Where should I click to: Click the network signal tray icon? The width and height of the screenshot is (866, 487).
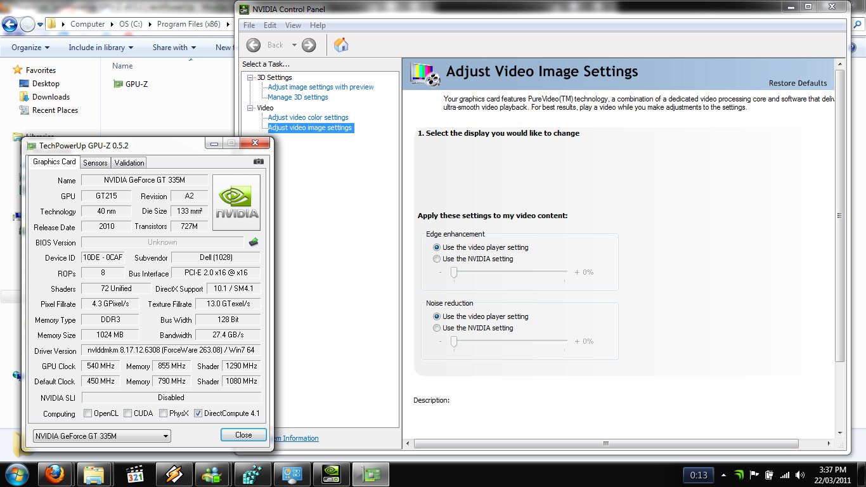pyautogui.click(x=785, y=474)
